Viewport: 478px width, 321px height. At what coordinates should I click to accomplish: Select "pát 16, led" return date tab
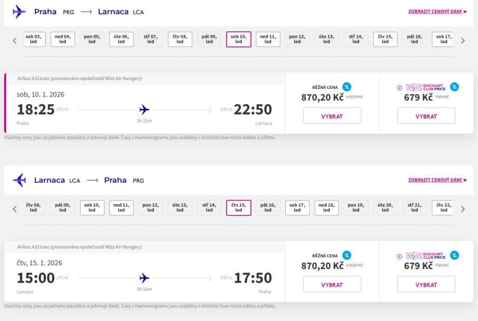click(x=268, y=208)
